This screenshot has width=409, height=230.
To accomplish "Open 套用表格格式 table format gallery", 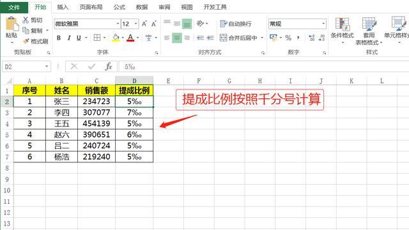I will (x=369, y=31).
